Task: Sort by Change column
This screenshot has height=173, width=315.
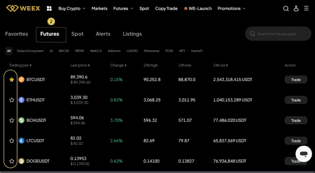Action: tap(118, 65)
